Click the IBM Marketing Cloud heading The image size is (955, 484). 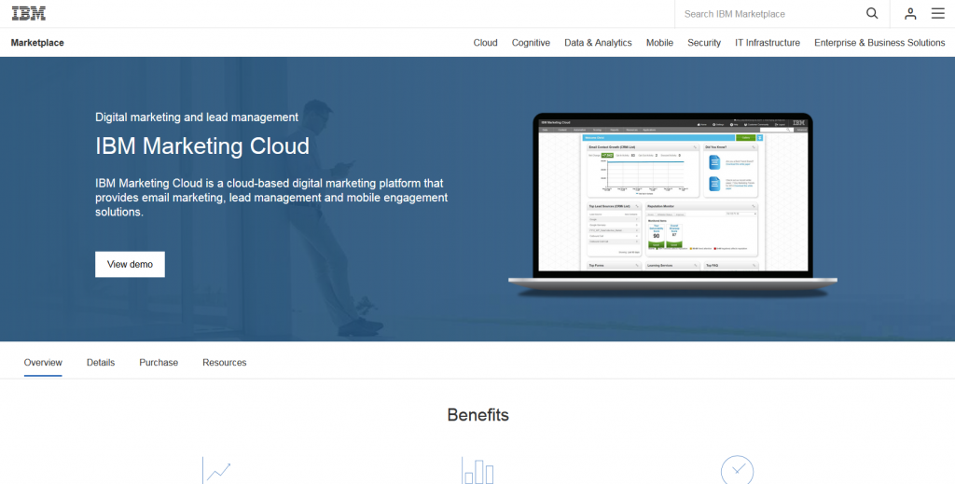pos(202,146)
